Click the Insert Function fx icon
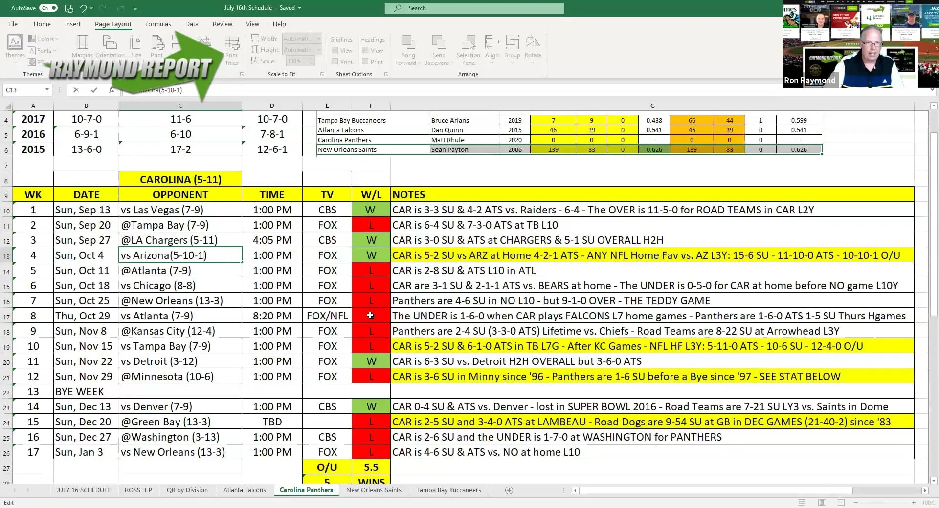Screen dimensions: 939x508 coord(112,90)
